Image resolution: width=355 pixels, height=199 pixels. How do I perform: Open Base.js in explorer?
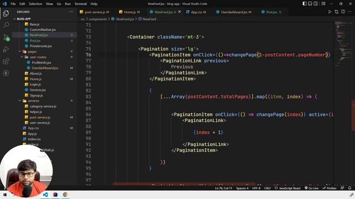click(x=34, y=24)
